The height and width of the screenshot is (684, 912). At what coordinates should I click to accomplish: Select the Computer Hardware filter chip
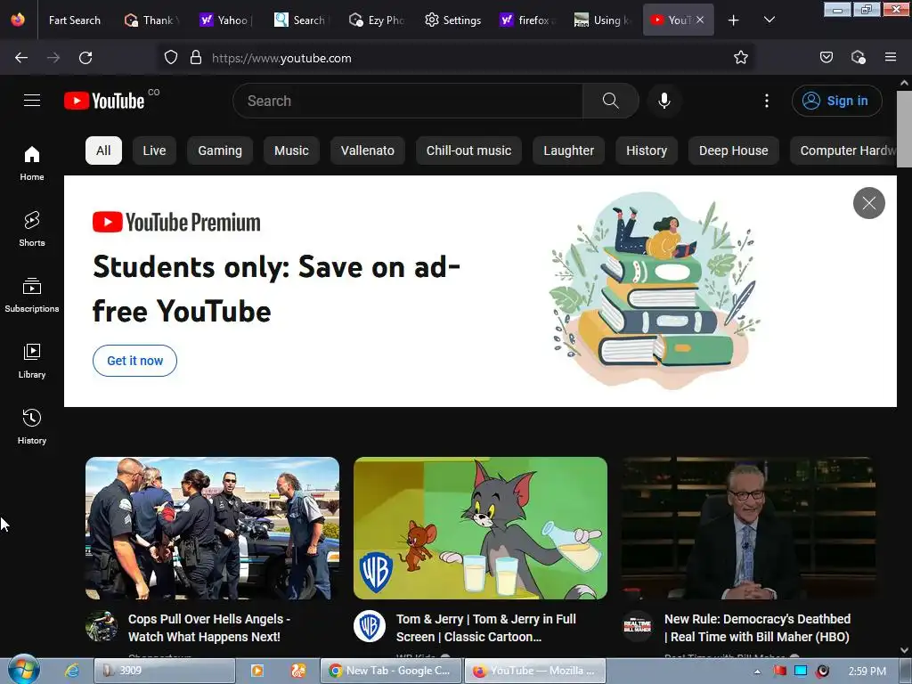tap(843, 151)
